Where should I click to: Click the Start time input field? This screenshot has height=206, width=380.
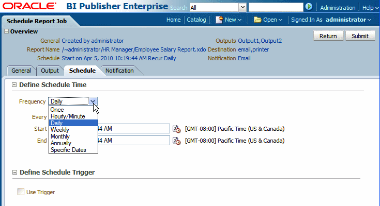click(133, 129)
